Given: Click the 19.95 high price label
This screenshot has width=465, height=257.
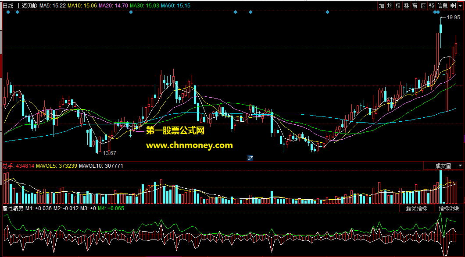Looking at the screenshot, I should click(x=454, y=18).
